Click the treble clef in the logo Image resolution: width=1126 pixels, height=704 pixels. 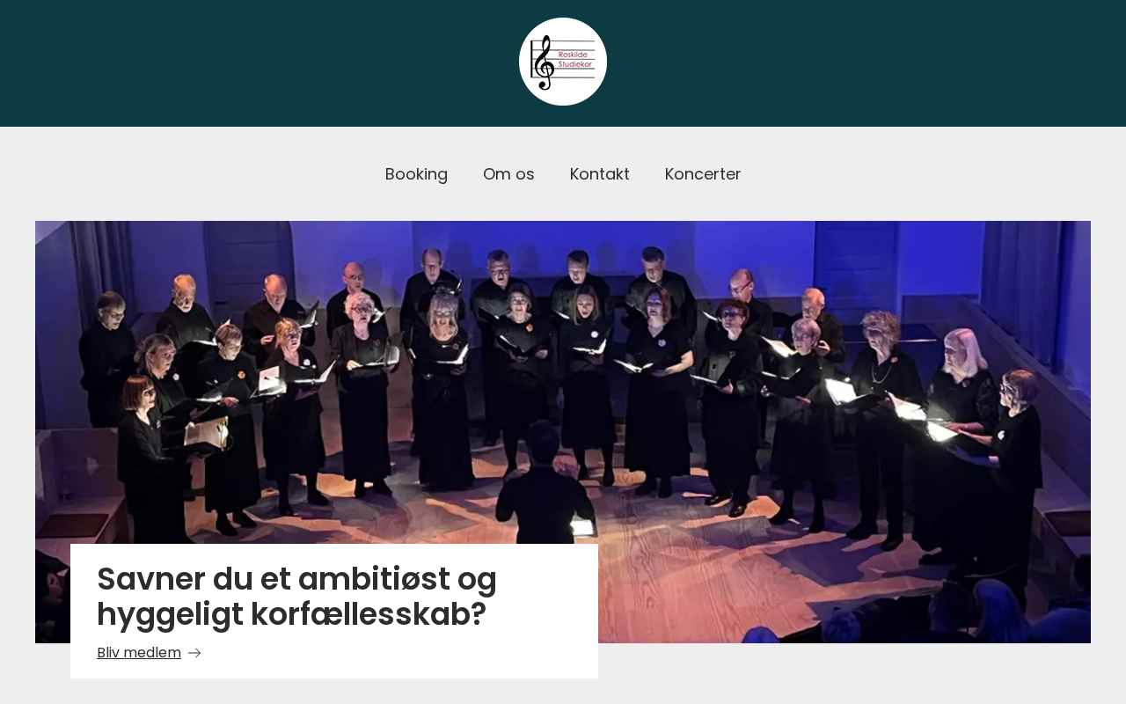pos(545,62)
